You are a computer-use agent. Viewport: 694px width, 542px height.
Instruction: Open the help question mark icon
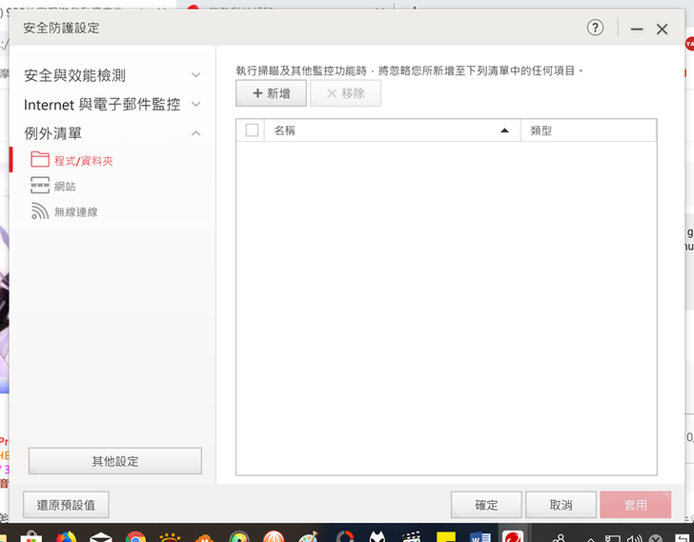[x=595, y=28]
